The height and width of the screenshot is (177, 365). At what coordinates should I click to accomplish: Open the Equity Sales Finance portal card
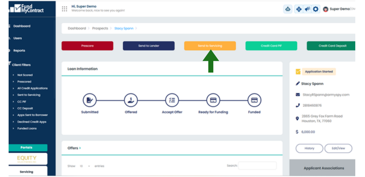27,159
